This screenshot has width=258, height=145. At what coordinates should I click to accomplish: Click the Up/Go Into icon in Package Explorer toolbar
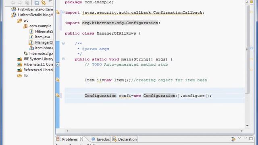[x=27, y=2]
